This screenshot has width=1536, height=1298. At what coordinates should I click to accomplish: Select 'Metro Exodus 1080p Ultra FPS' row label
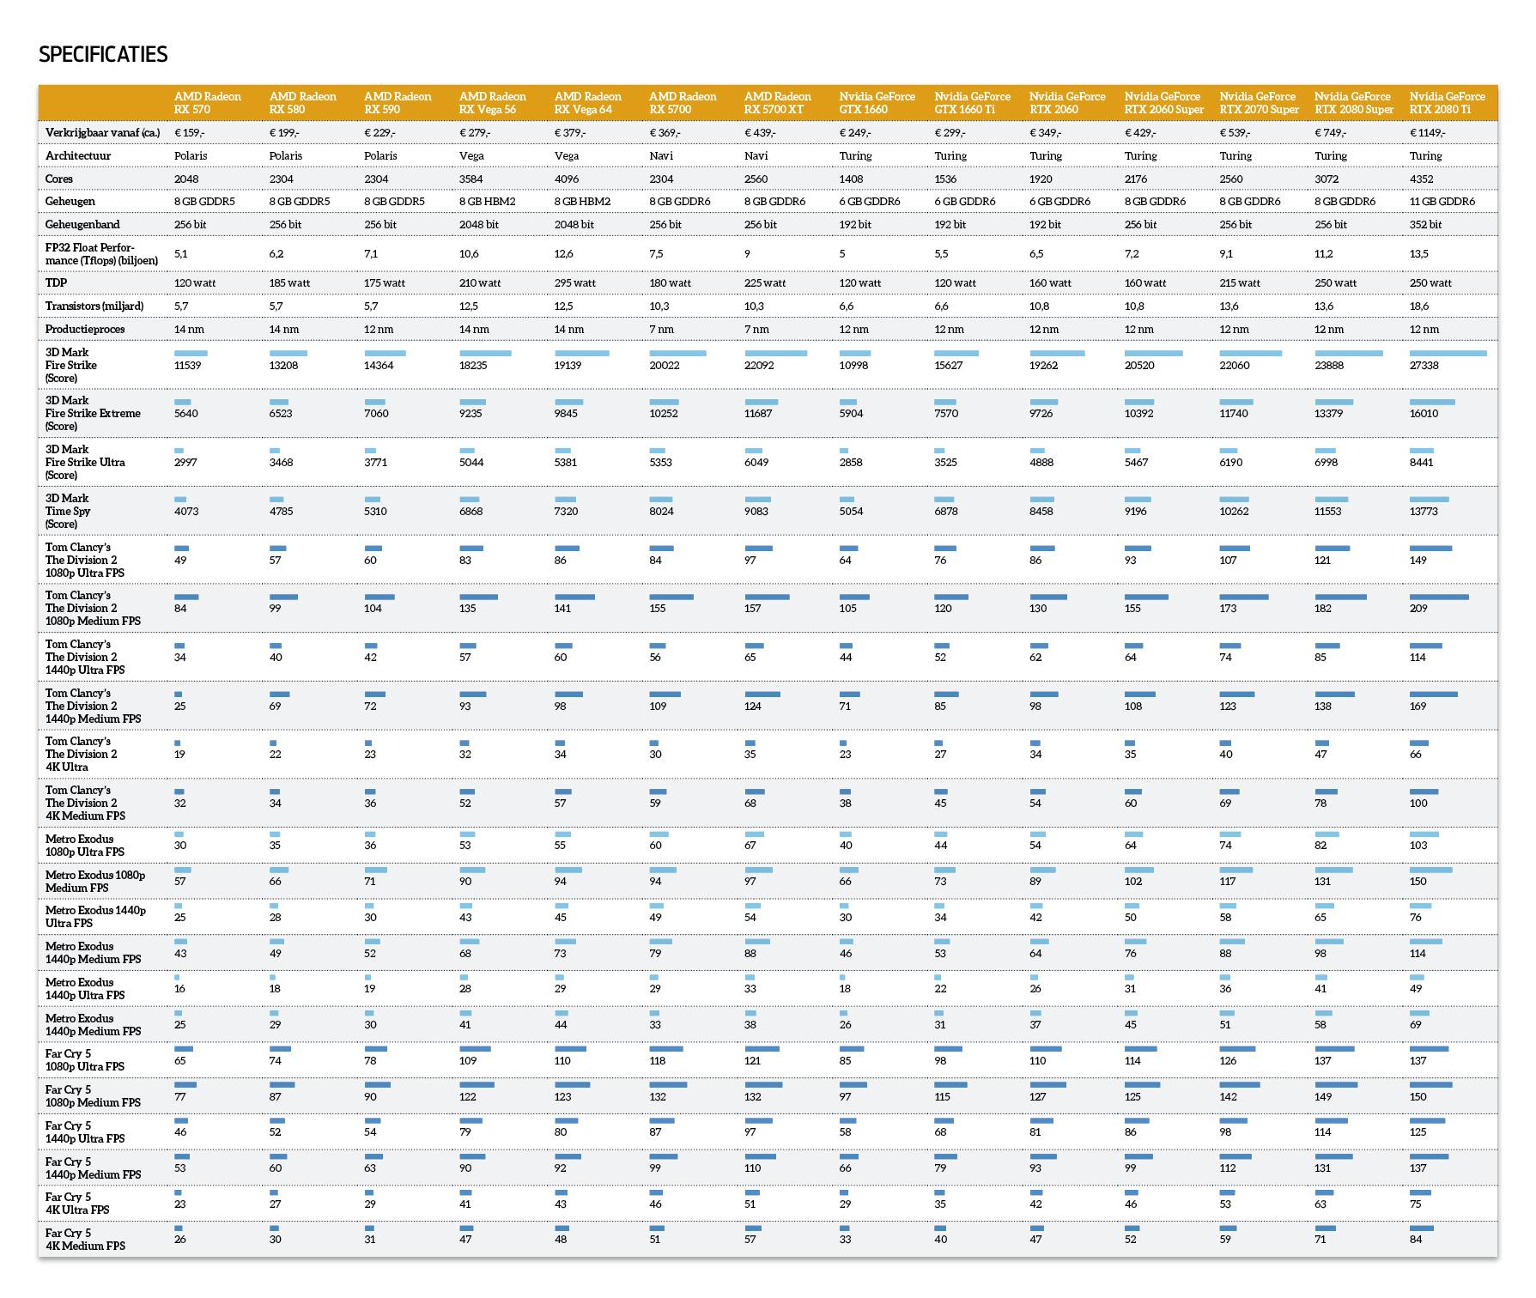pos(85,846)
